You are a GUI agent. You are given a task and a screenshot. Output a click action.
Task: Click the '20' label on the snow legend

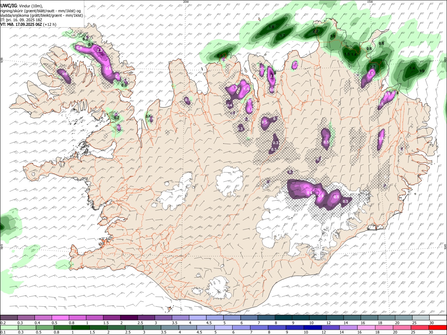coord(397,323)
